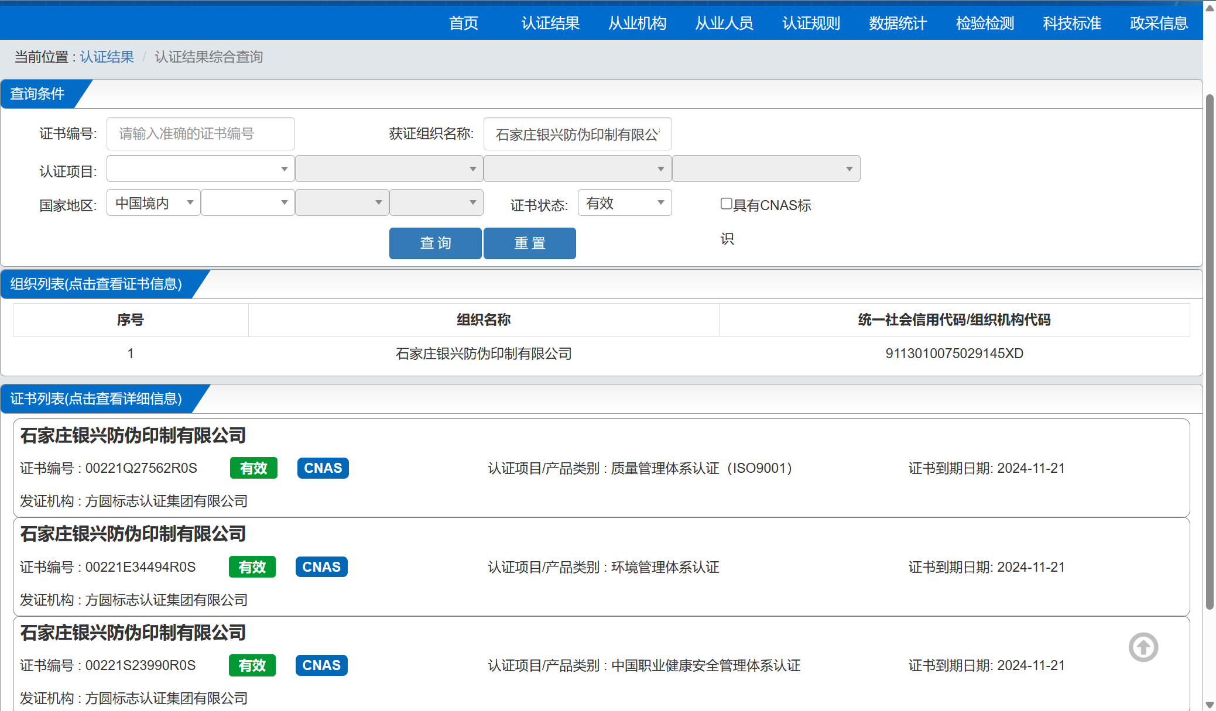Click 有效 badge for certificate 00221Q27562R0S
The image size is (1216, 711).
[x=254, y=468]
